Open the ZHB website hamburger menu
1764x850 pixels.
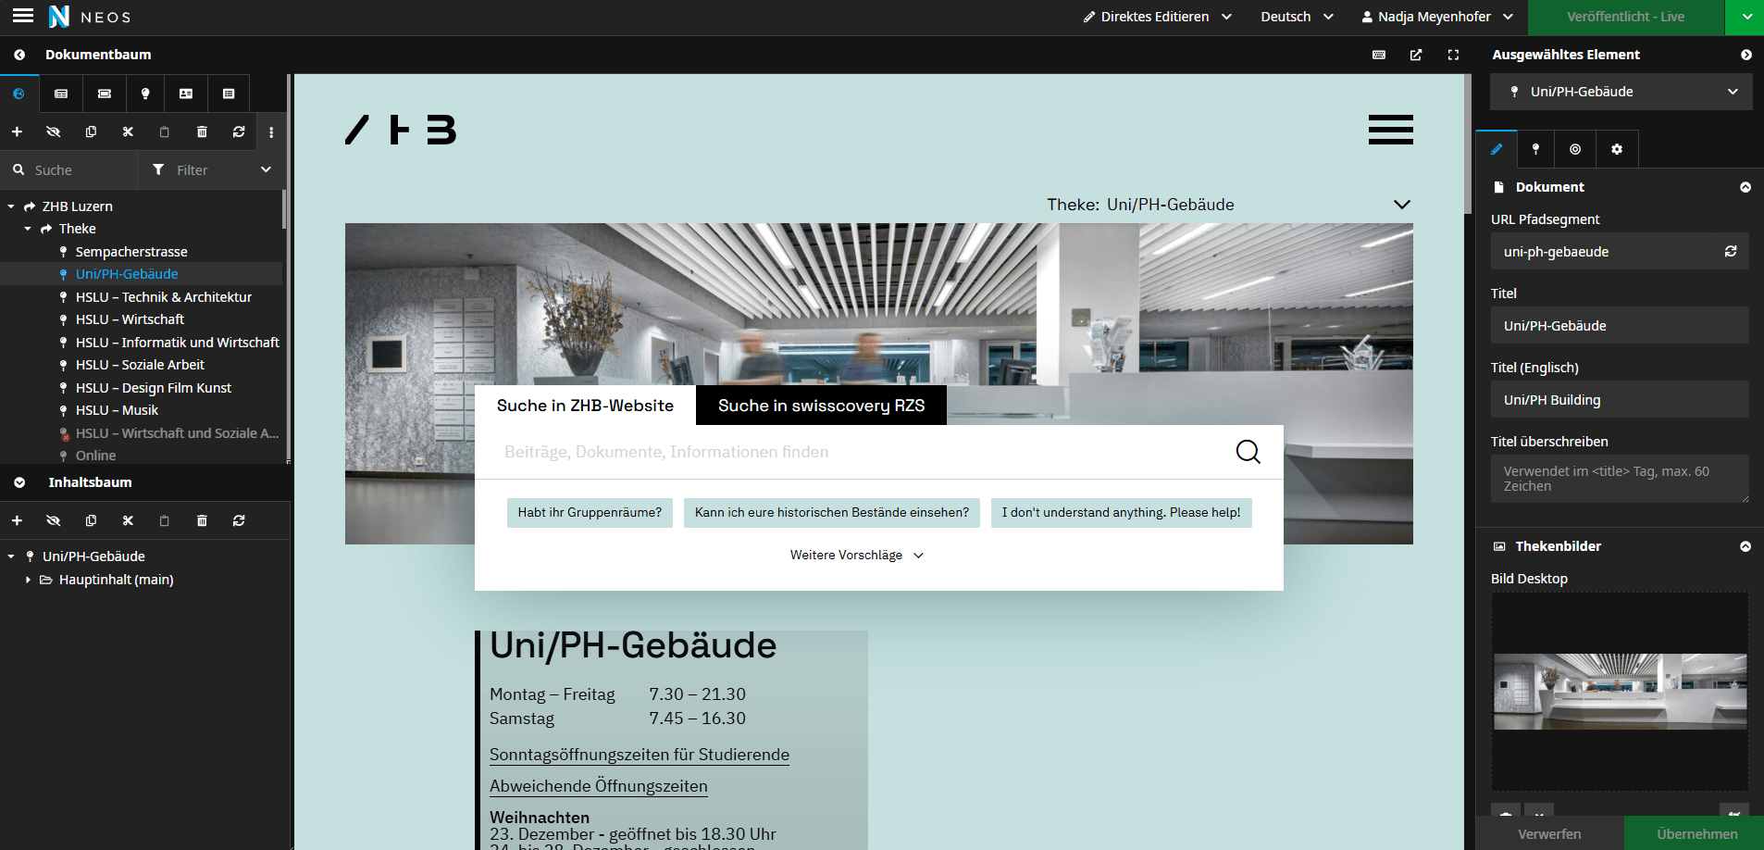pos(1391,130)
